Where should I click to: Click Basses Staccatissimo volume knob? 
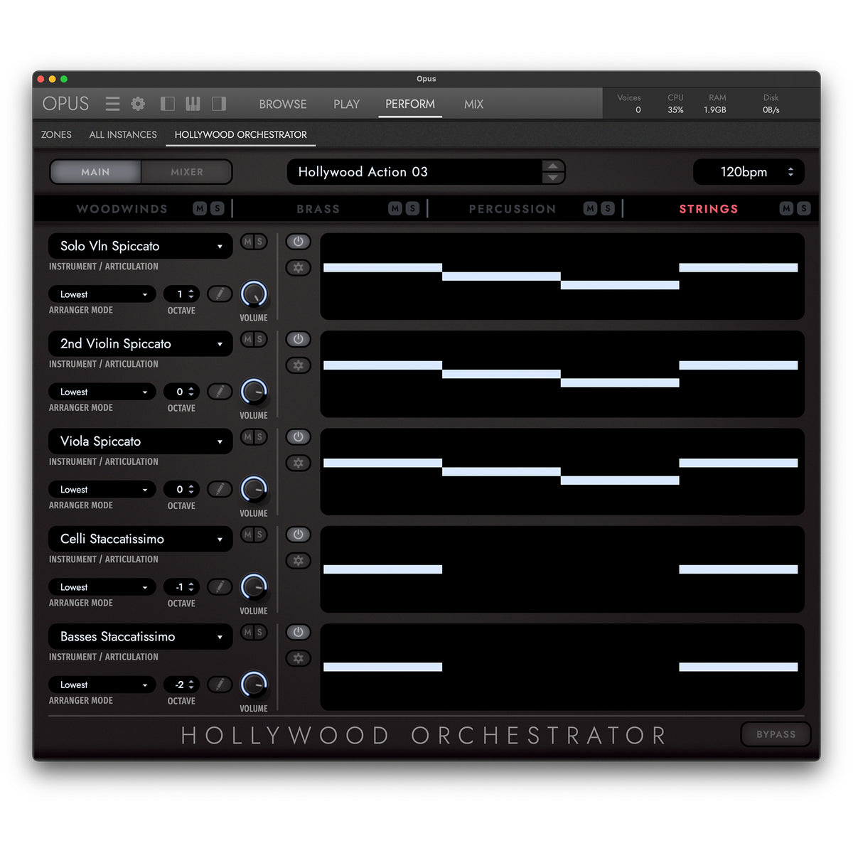coord(254,684)
